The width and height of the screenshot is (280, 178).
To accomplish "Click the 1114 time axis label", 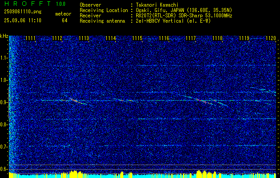I will [x=110, y=38].
